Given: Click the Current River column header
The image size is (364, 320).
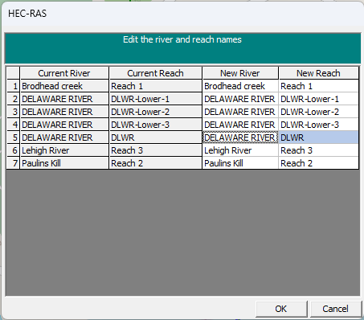Looking at the screenshot, I should click(x=64, y=73).
